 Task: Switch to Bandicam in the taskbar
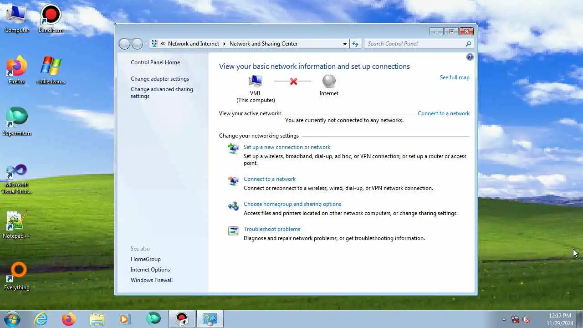point(182,319)
